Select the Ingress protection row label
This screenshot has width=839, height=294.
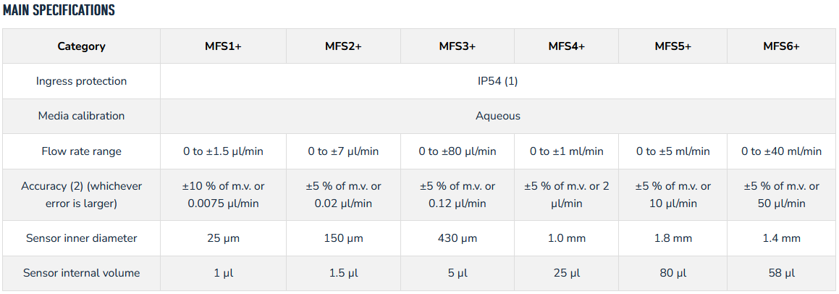pos(81,81)
